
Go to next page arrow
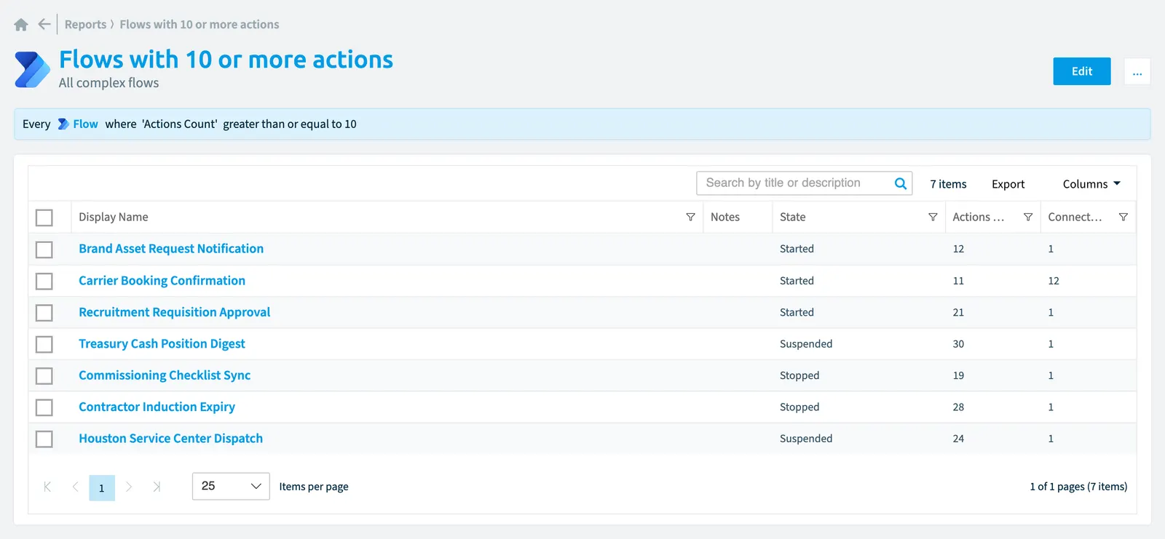129,487
